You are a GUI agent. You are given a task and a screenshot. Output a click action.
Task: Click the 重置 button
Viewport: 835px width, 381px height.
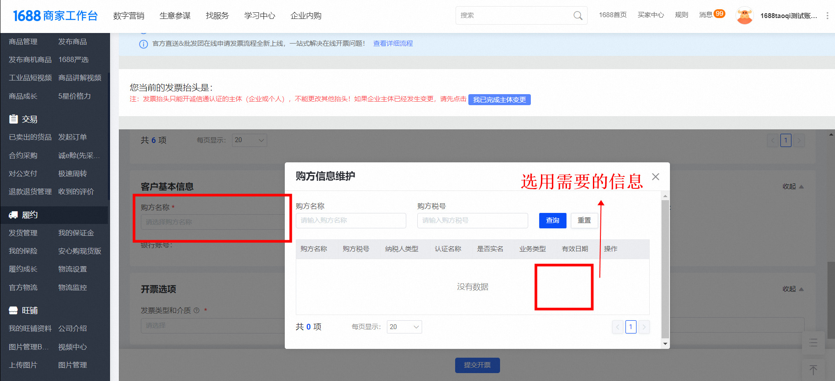(584, 220)
